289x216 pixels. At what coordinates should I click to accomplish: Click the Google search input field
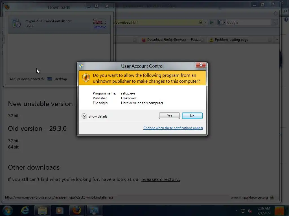pyautogui.click(x=248, y=22)
